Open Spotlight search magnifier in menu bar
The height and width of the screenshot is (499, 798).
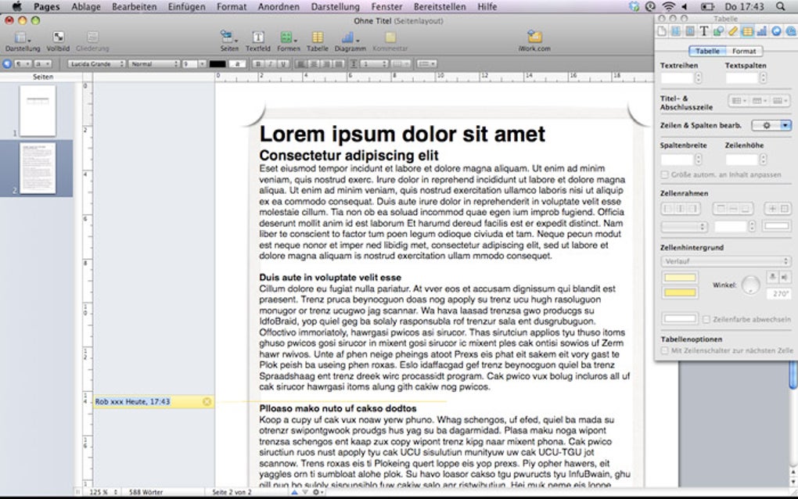coord(780,6)
